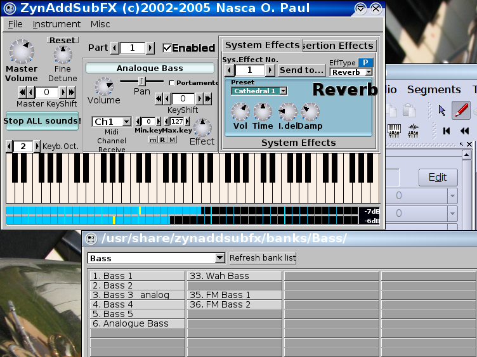Click the small m key-range button

pos(153,140)
